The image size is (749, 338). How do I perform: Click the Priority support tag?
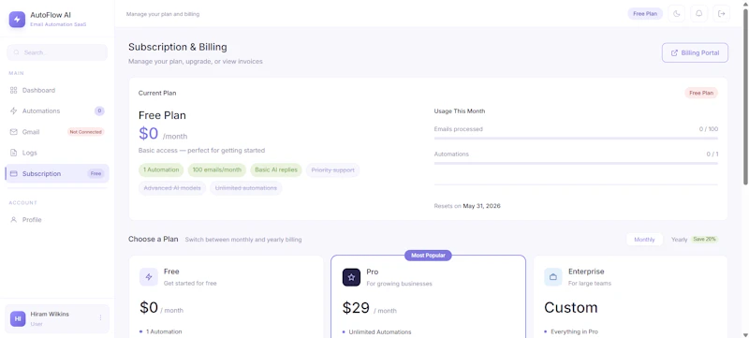click(333, 170)
